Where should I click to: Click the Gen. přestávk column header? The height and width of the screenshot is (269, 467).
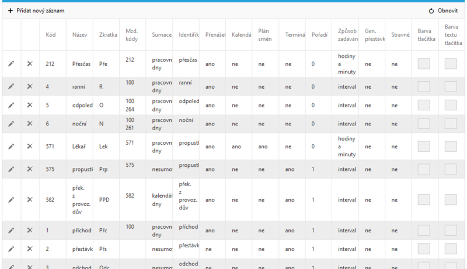pyautogui.click(x=375, y=35)
